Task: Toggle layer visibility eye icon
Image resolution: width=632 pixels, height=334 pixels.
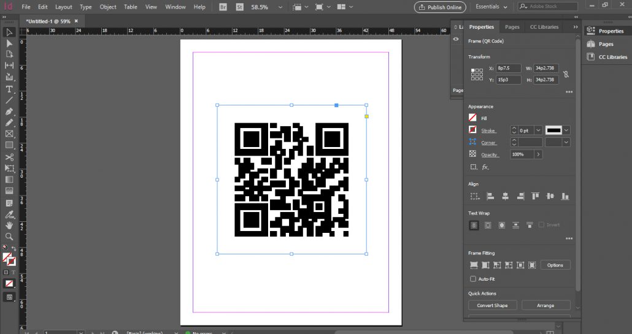Action: click(456, 39)
